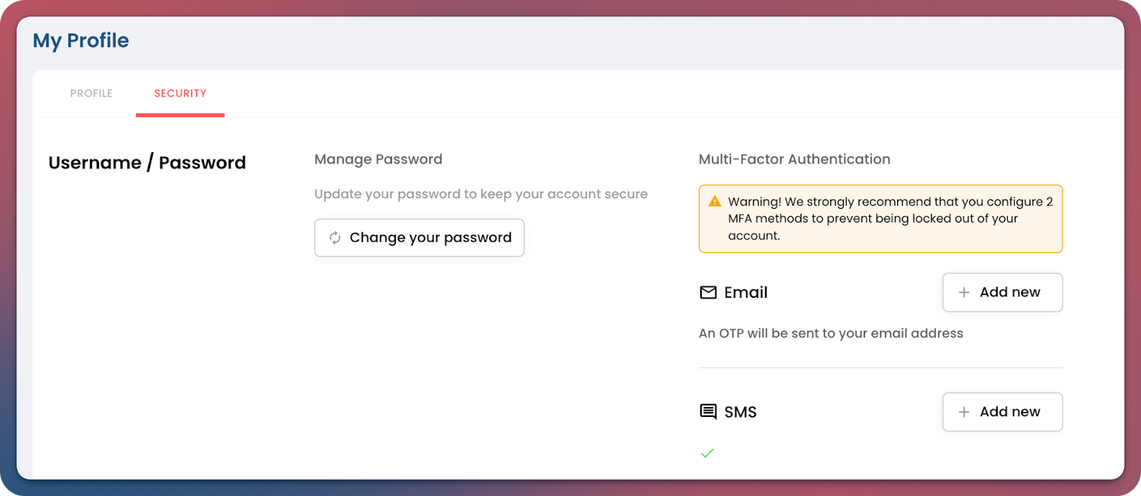1141x496 pixels.
Task: Select the SECURITY tab
Action: [x=180, y=93]
